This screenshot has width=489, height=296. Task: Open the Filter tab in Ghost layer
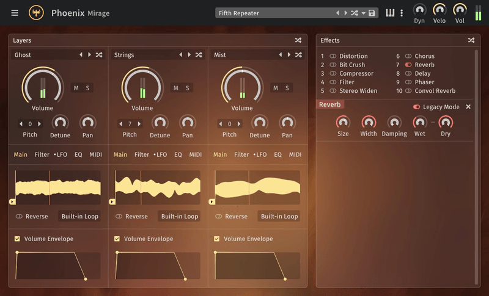click(42, 154)
